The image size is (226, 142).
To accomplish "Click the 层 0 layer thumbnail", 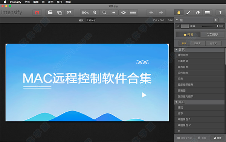I will [x=185, y=26].
